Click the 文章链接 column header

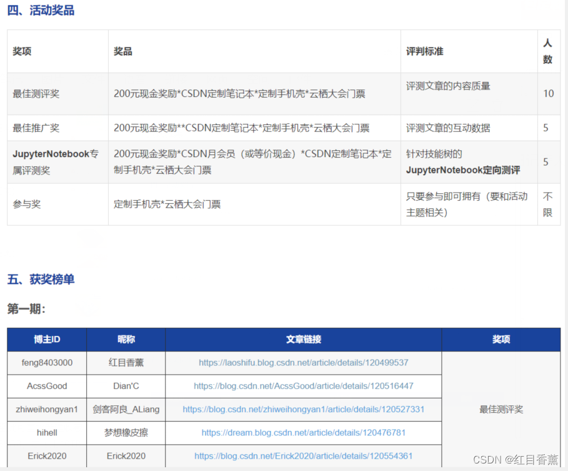pyautogui.click(x=304, y=340)
